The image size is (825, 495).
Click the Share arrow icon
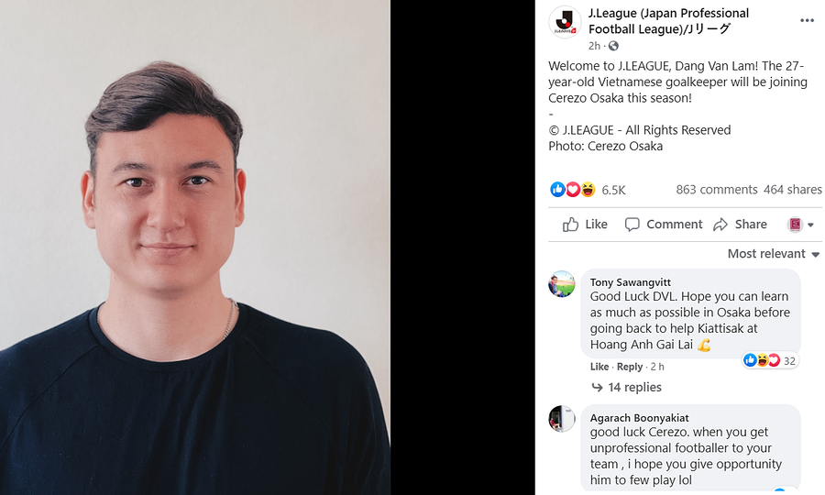(720, 225)
